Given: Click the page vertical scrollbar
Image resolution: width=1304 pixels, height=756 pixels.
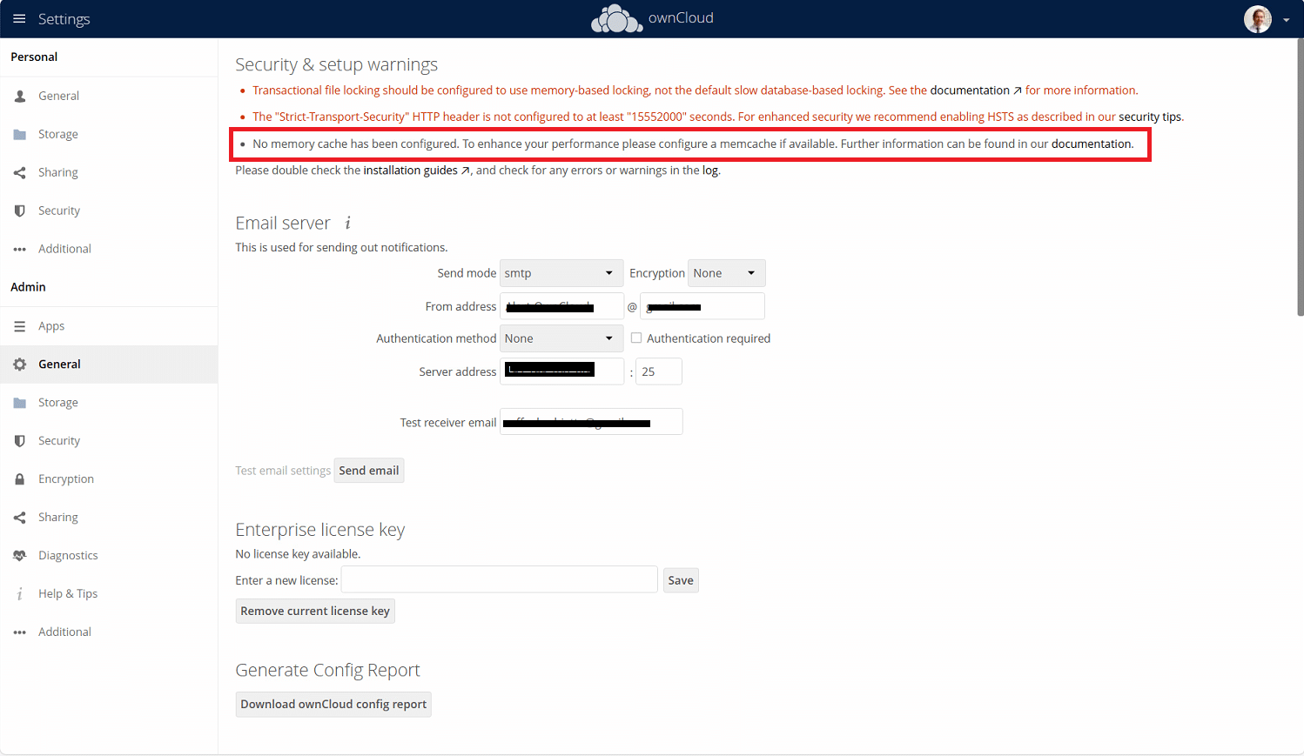Looking at the screenshot, I should click(1300, 177).
